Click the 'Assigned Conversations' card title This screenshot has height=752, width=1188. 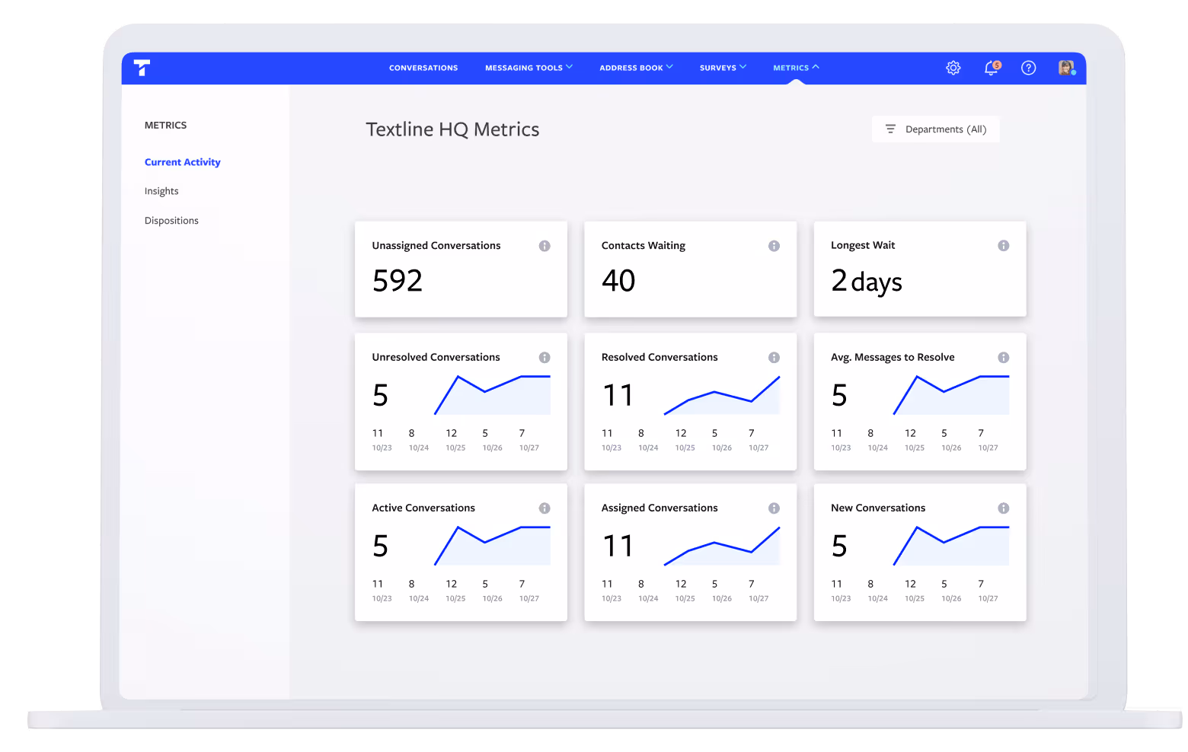click(x=659, y=508)
